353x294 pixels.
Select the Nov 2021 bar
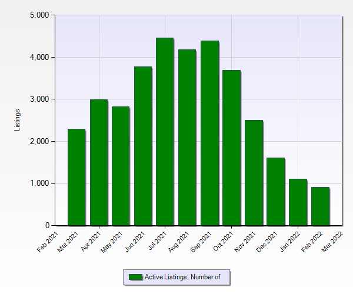pyautogui.click(x=254, y=173)
